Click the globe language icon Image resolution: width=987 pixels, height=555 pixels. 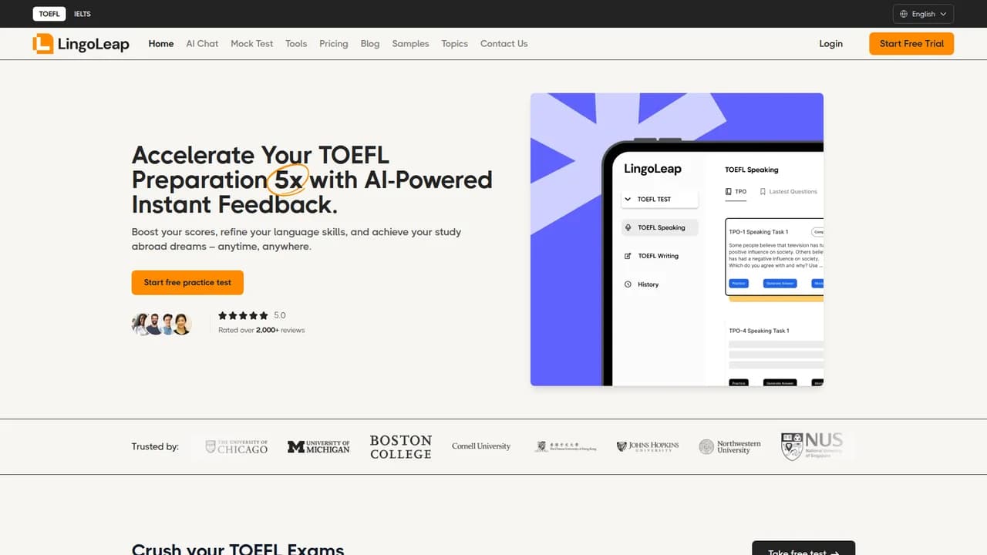[x=904, y=14]
